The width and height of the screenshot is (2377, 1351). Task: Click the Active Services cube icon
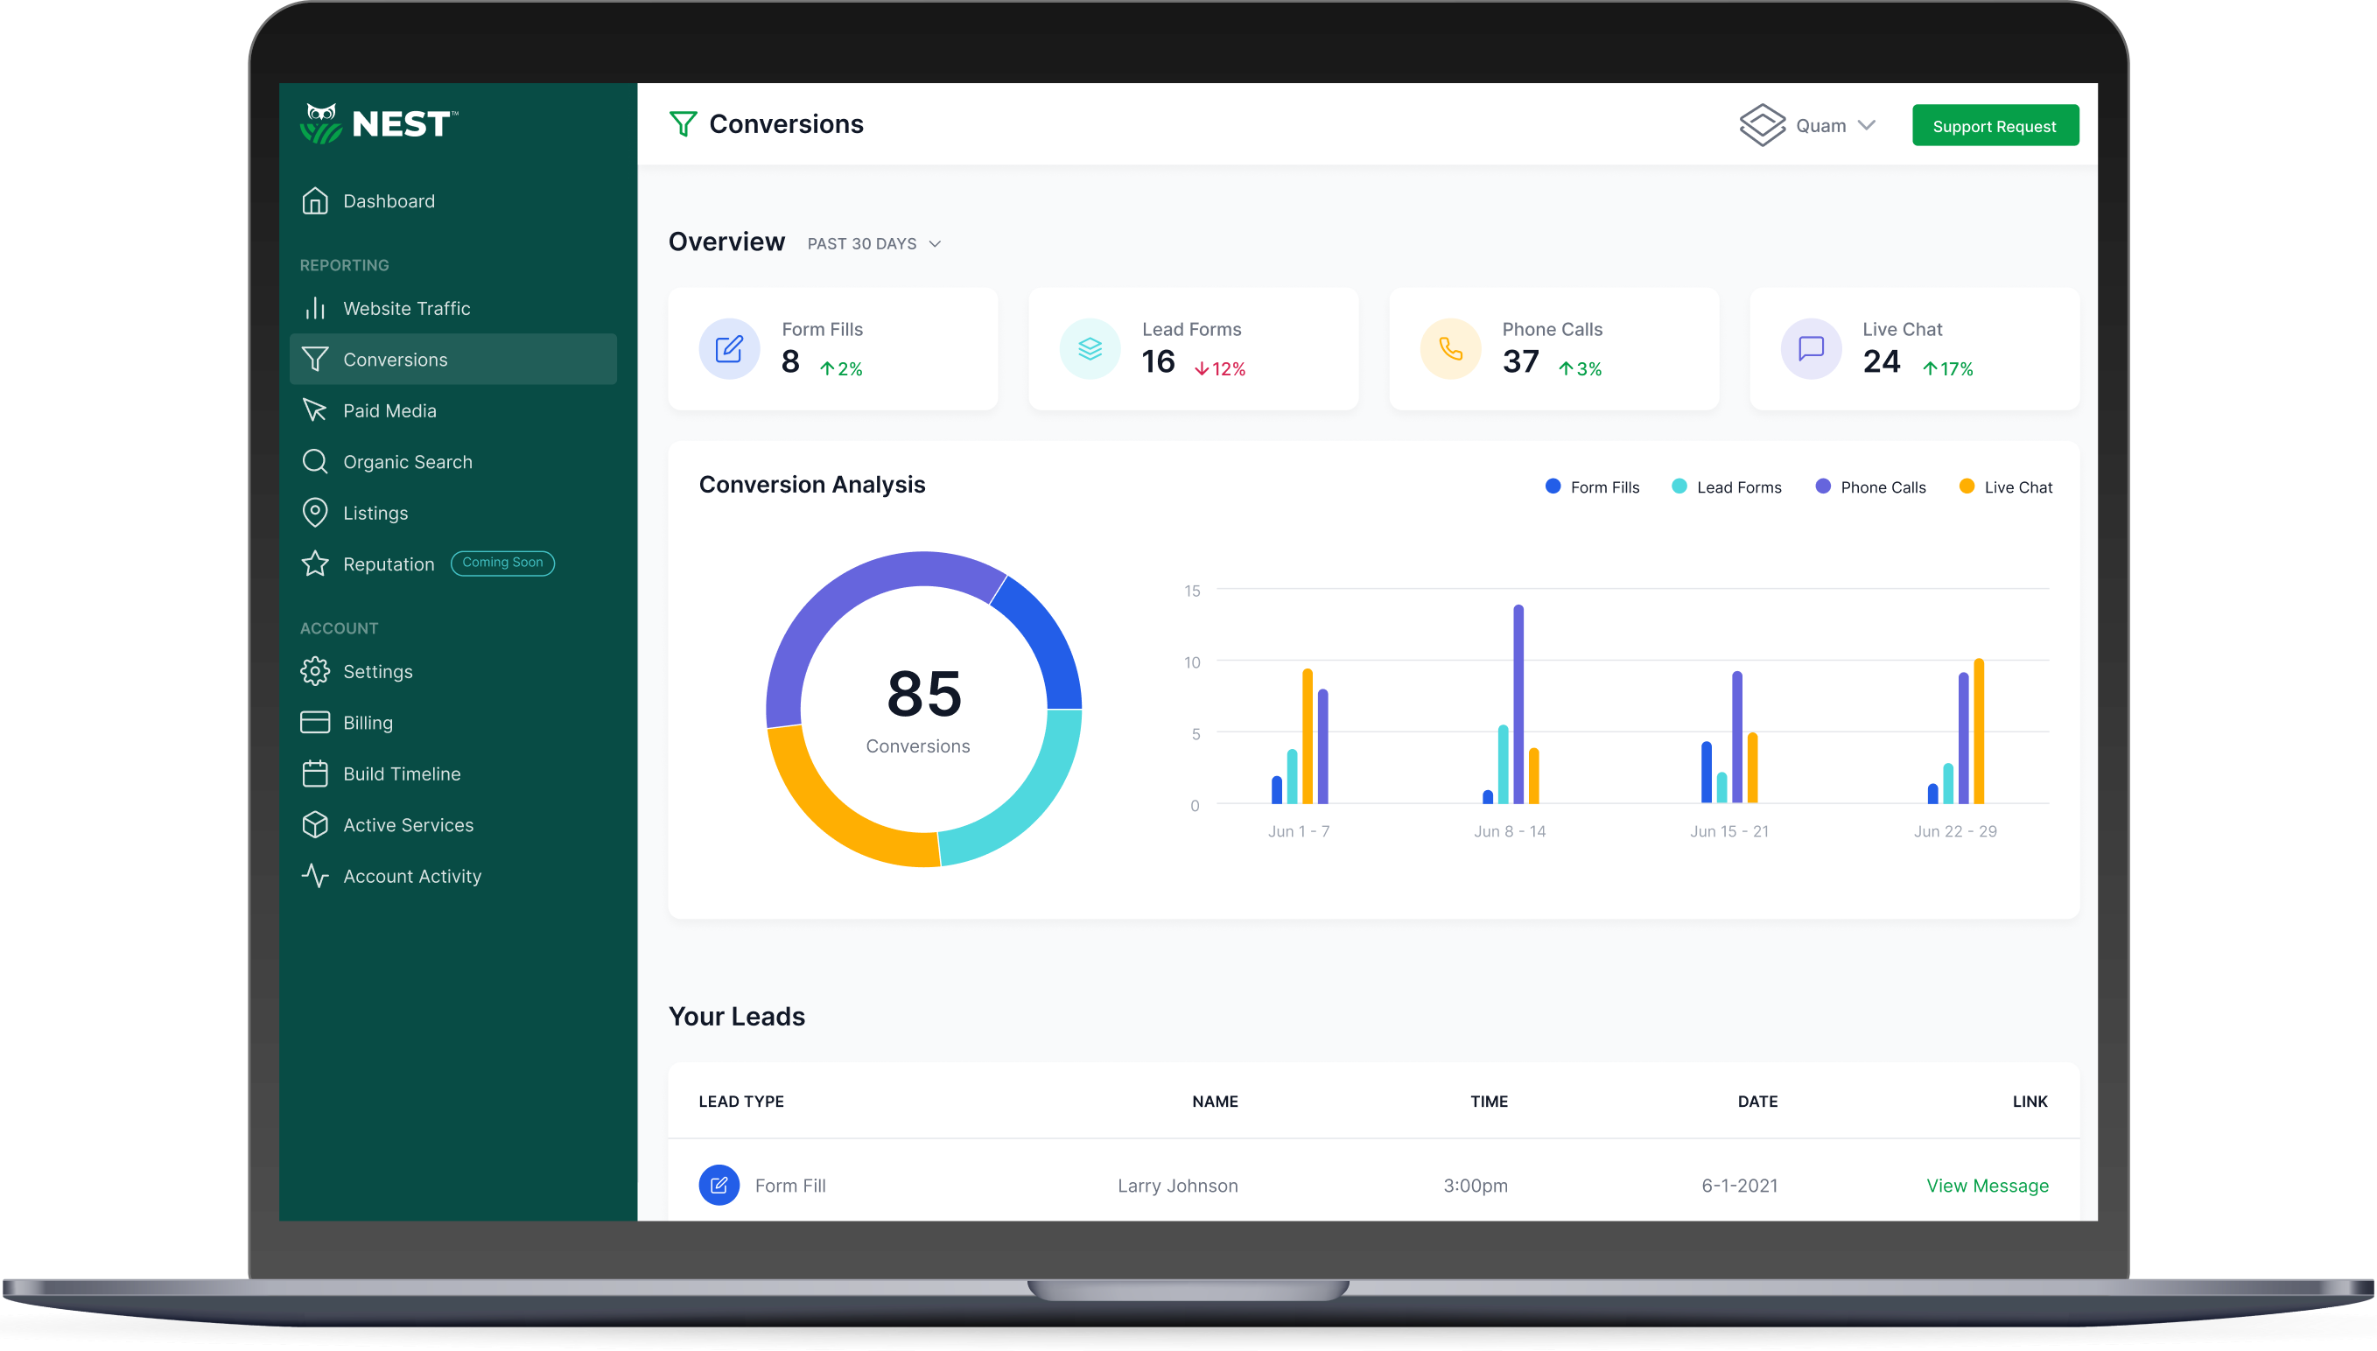[314, 825]
